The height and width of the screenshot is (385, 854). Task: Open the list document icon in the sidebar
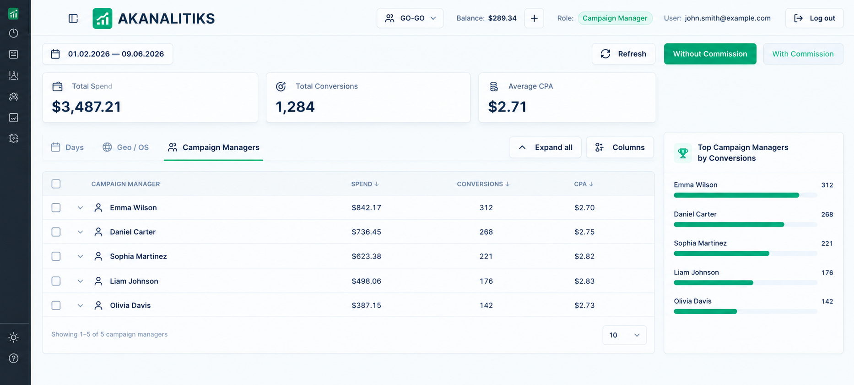coord(14,54)
